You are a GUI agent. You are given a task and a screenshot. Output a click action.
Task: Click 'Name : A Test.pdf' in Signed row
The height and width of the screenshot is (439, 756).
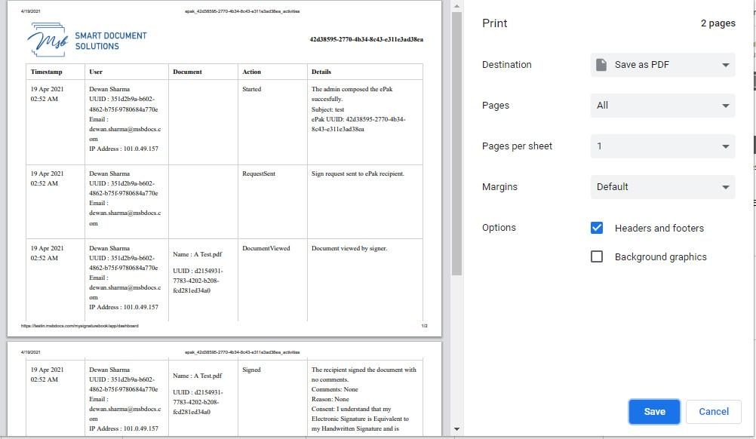pyautogui.click(x=197, y=376)
